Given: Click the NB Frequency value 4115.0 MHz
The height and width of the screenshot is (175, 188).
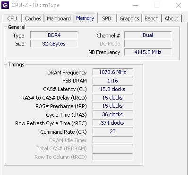Looking at the screenshot, I should click(x=148, y=52).
